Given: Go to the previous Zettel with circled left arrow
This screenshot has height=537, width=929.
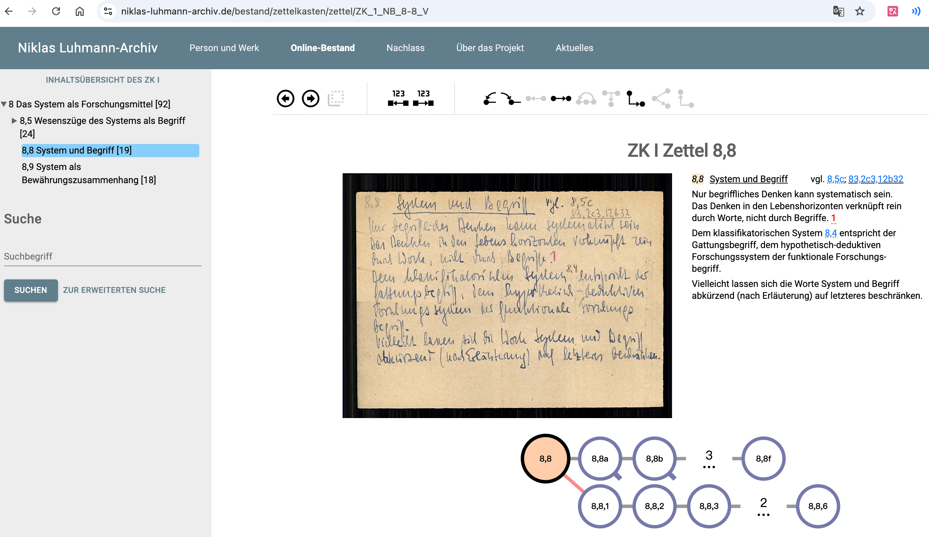Looking at the screenshot, I should point(285,99).
